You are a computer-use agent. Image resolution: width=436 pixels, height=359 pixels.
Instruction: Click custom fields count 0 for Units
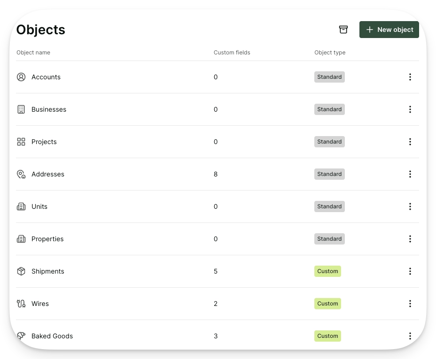[x=216, y=206]
